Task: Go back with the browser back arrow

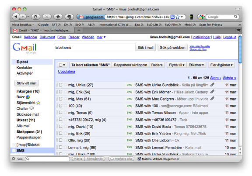Action: [16, 17]
